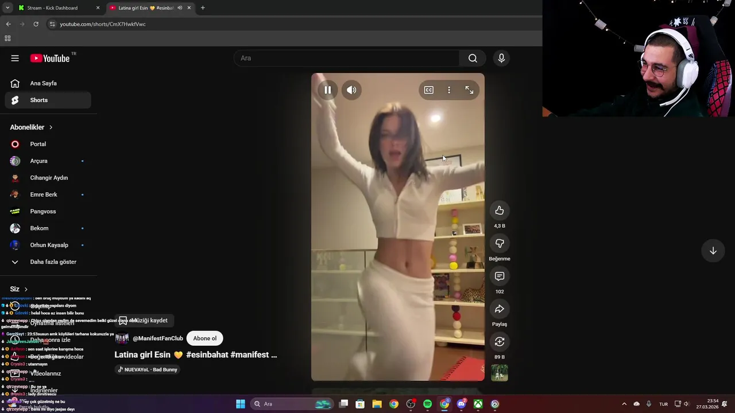Open the Emre Berk subscription
This screenshot has width=735, height=413.
pyautogui.click(x=49, y=194)
